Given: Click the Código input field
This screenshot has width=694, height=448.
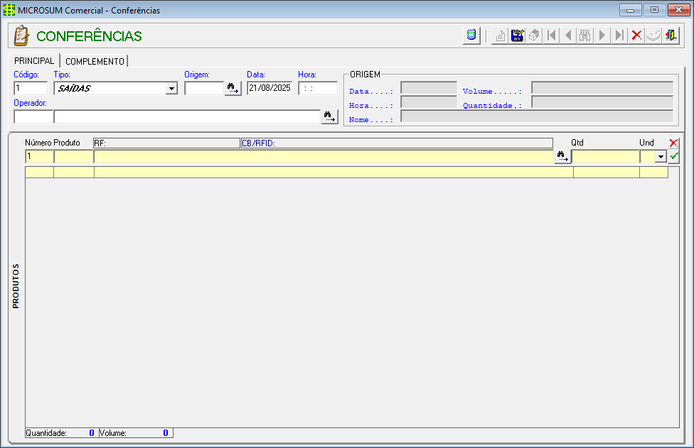Looking at the screenshot, I should 31,89.
